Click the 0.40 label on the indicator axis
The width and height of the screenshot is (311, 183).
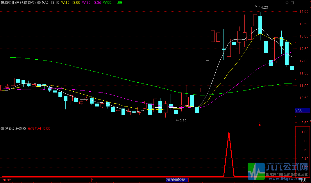coord(305,159)
